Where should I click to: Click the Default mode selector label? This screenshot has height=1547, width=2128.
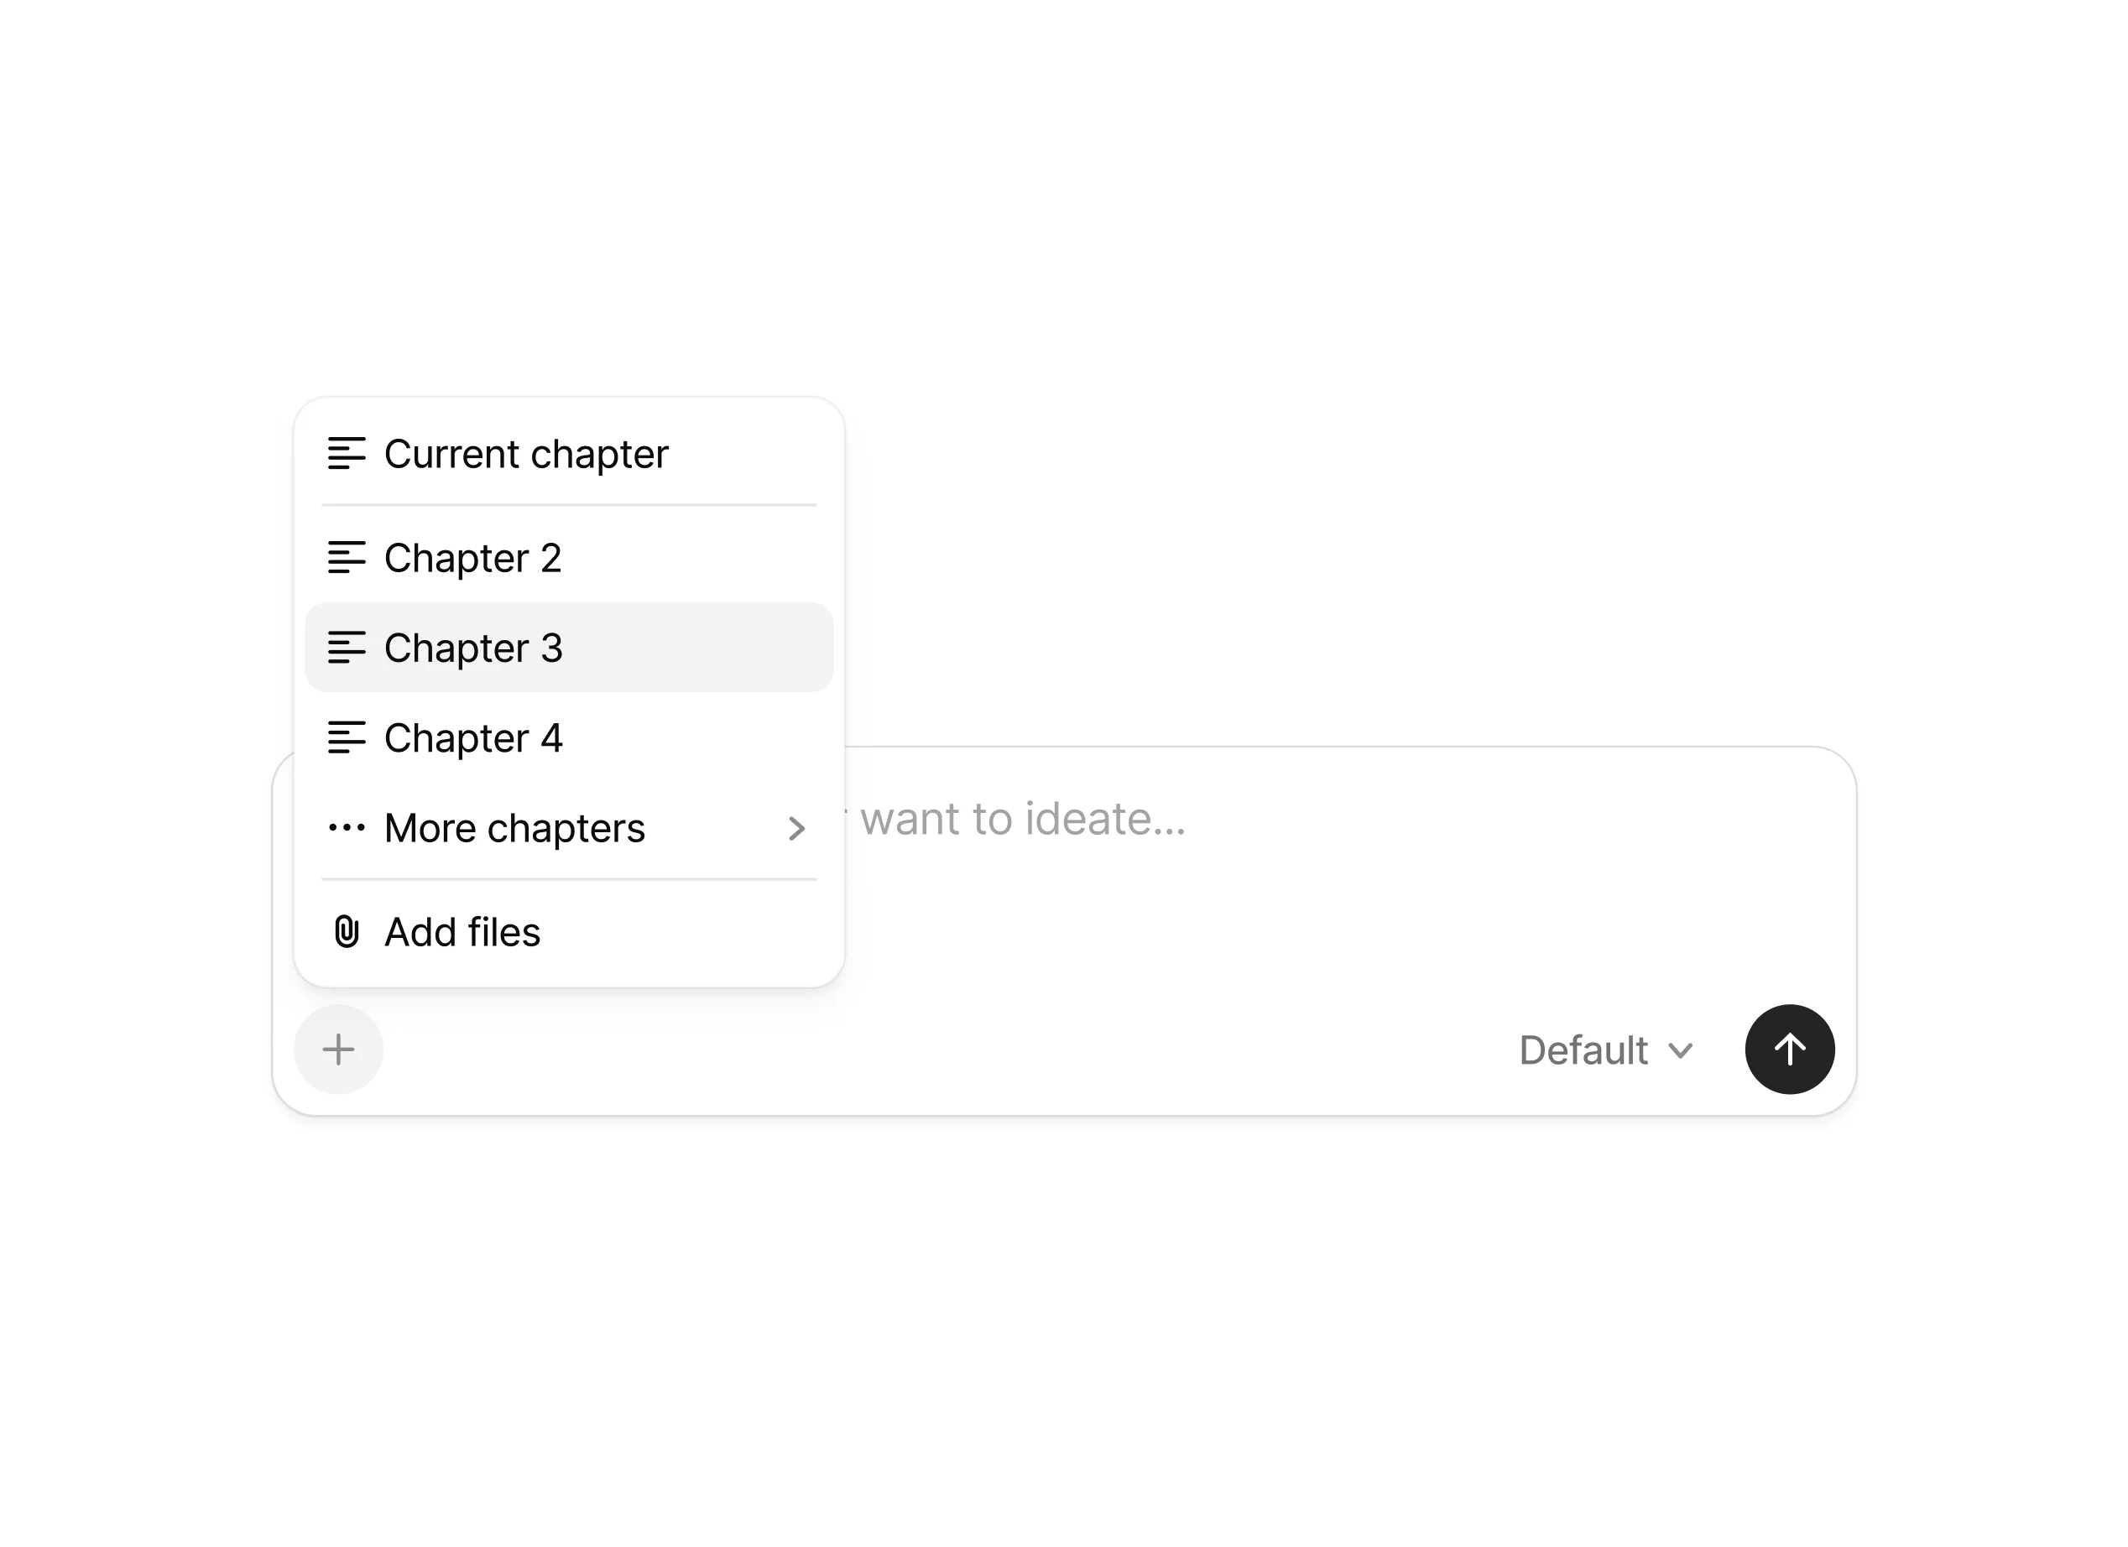[1583, 1050]
